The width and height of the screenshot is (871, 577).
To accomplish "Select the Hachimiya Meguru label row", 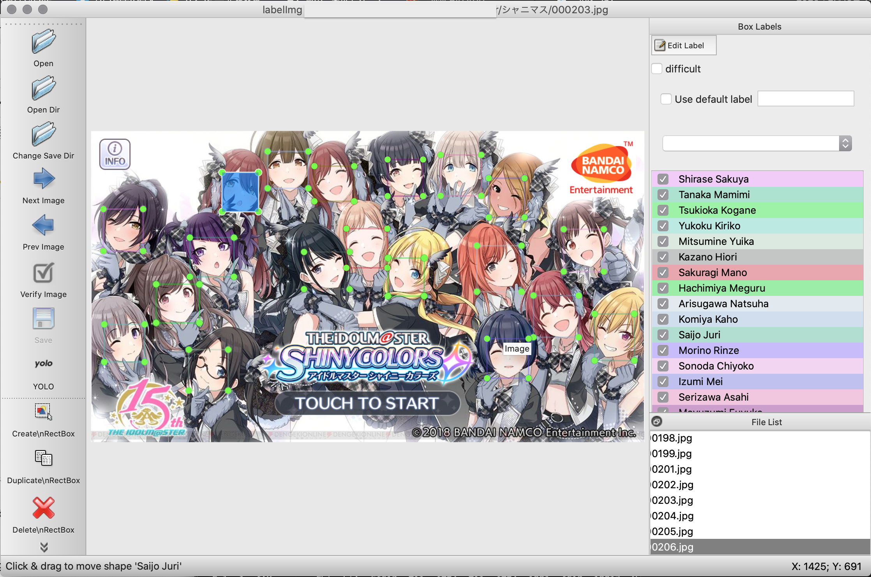I will [x=757, y=288].
